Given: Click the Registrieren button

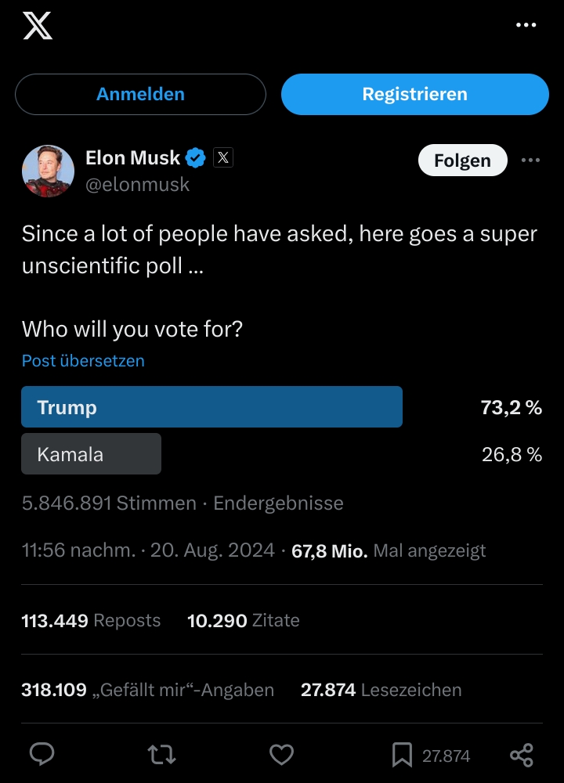Looking at the screenshot, I should [x=414, y=95].
